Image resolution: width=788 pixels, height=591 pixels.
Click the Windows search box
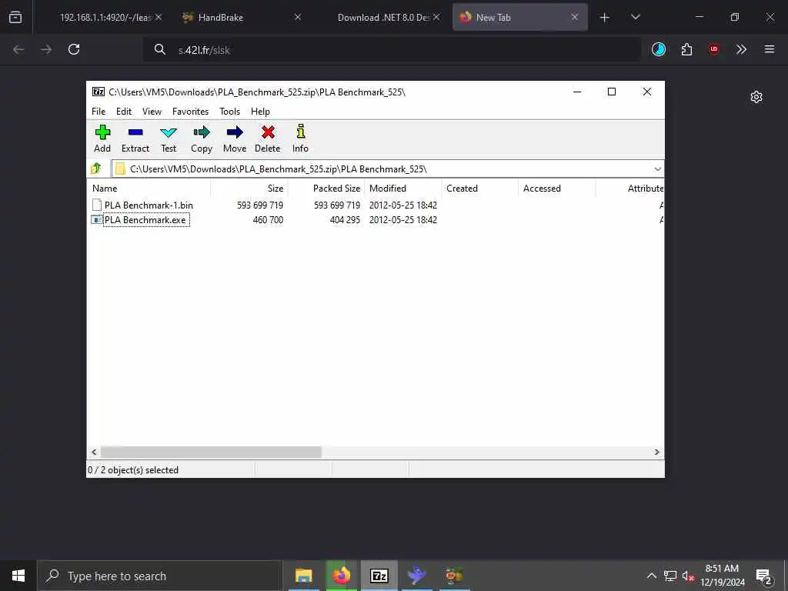[x=160, y=576]
